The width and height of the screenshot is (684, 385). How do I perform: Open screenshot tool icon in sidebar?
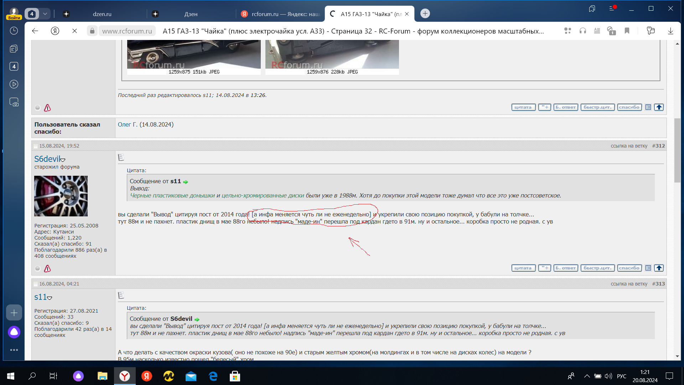[x=14, y=102]
